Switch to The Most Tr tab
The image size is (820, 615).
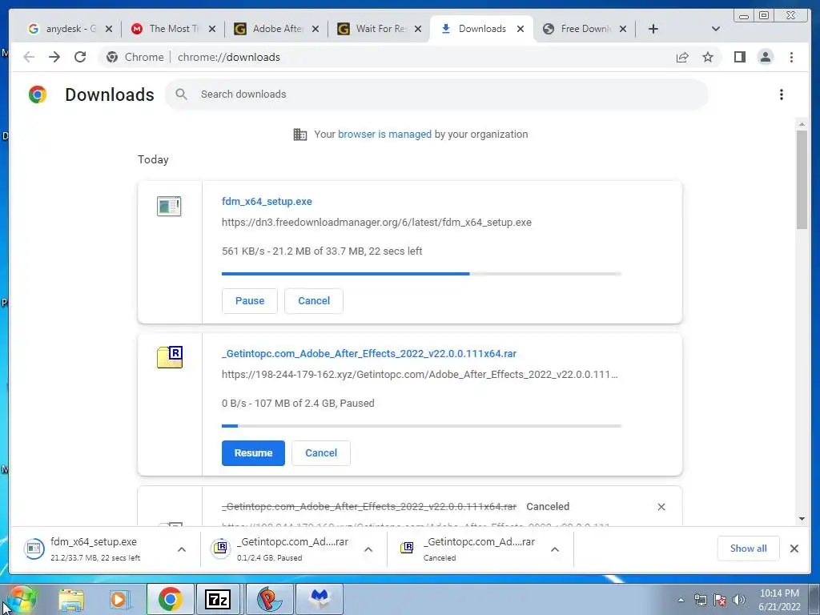(173, 29)
